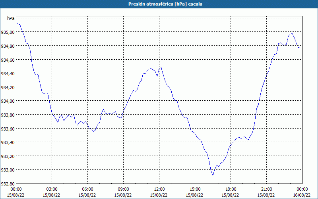Select the 935,00 y-axis label
This screenshot has height=199, width=318.
pyautogui.click(x=8, y=32)
